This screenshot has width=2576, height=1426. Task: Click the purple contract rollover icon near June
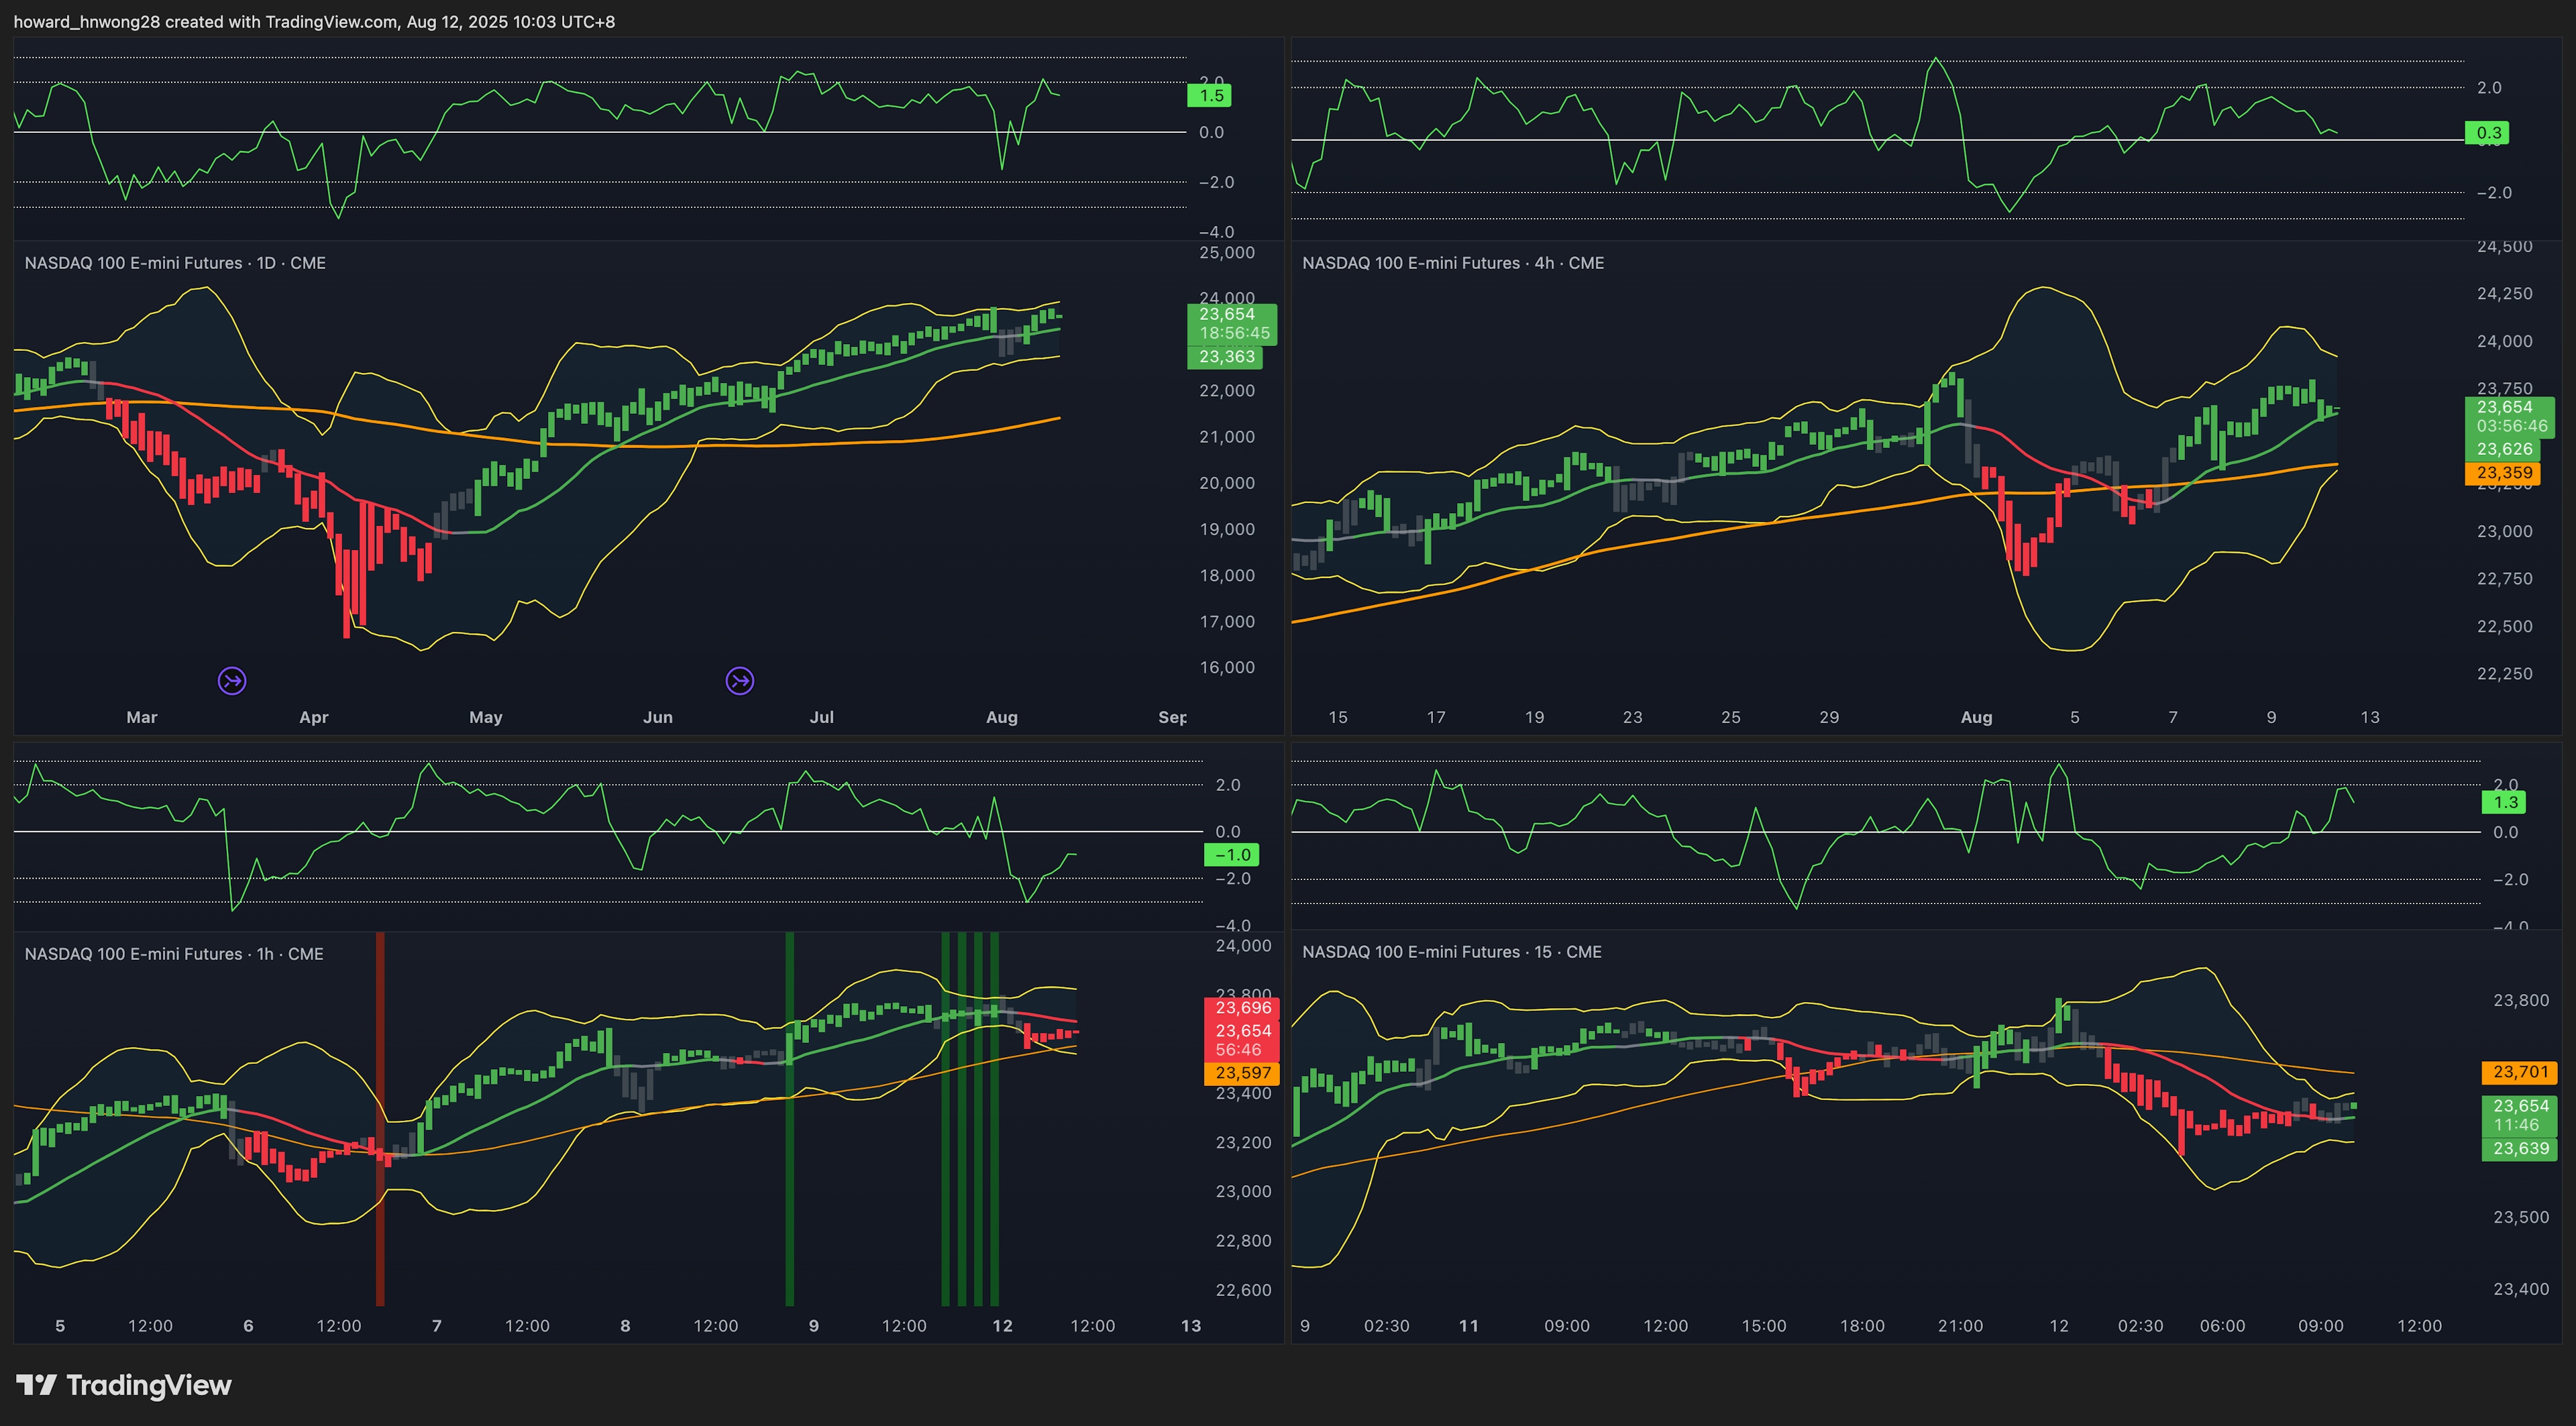[740, 681]
